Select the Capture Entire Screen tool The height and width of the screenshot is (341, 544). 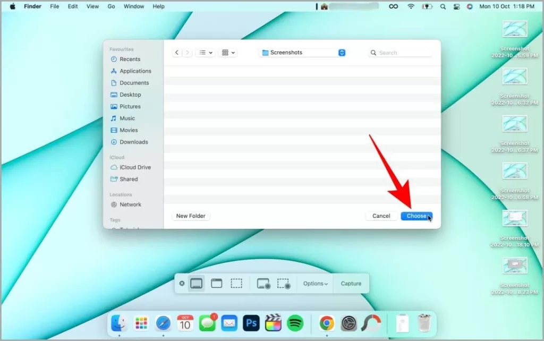(197, 283)
